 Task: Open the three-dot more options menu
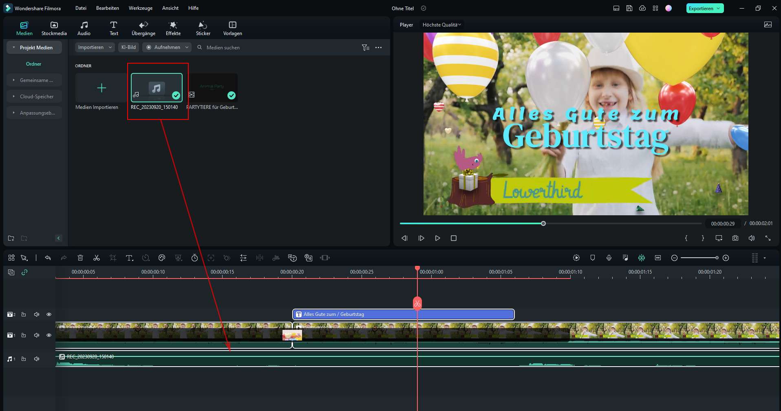click(x=379, y=48)
